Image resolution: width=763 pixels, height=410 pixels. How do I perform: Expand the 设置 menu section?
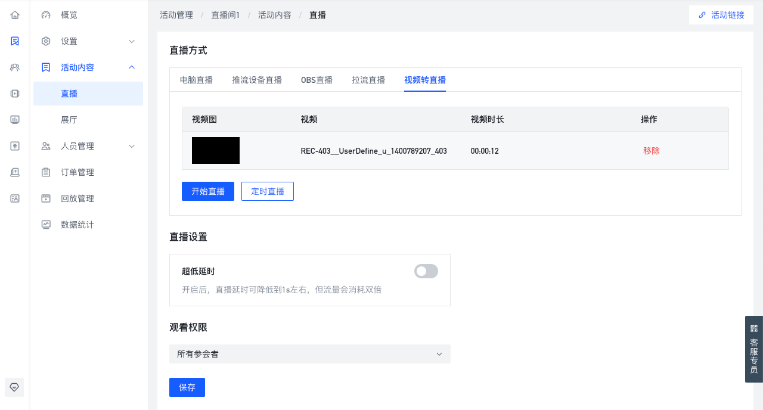point(88,41)
